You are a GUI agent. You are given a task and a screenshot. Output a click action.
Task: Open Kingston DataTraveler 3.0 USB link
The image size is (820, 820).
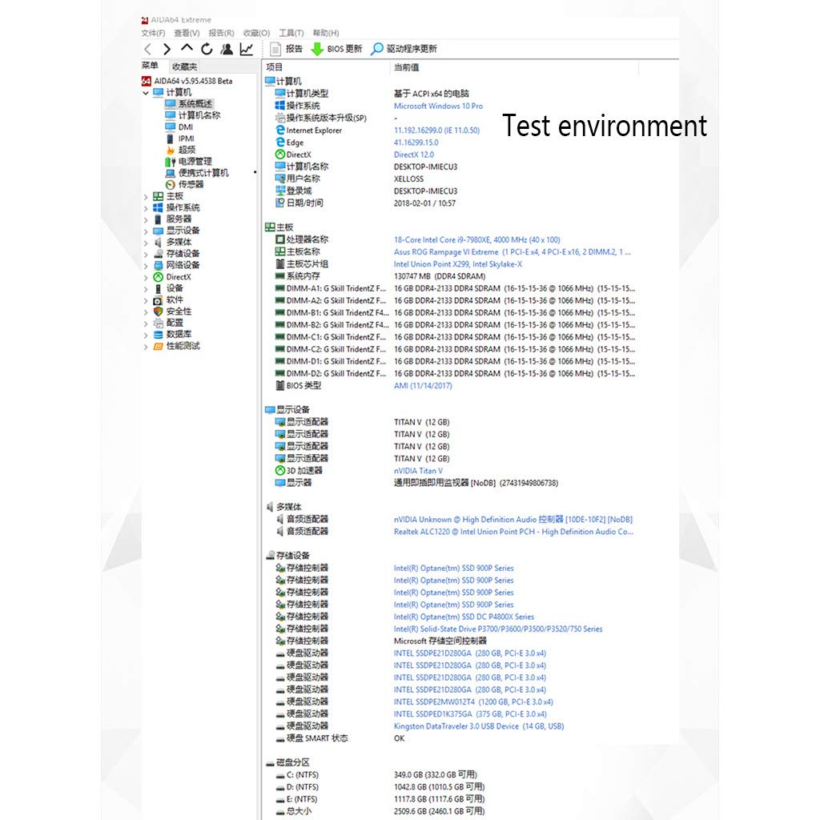tap(479, 726)
